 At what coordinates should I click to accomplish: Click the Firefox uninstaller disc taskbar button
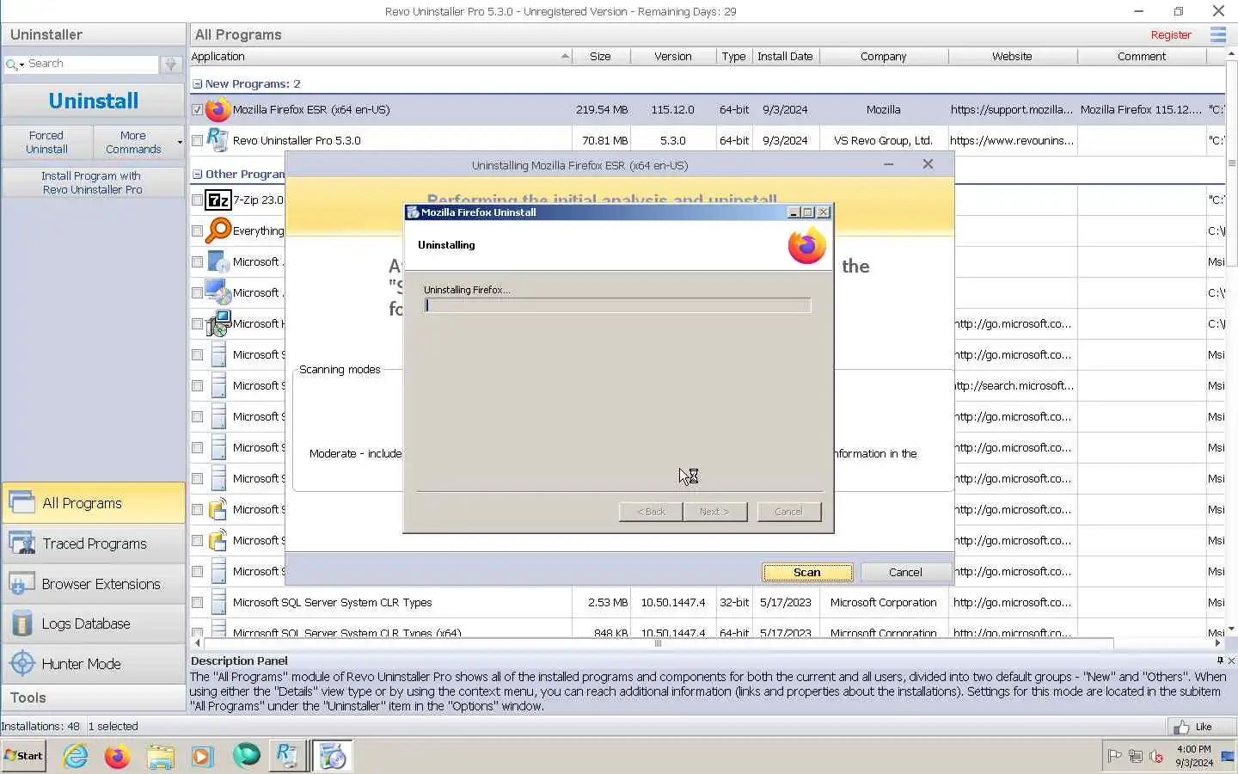pos(332,756)
